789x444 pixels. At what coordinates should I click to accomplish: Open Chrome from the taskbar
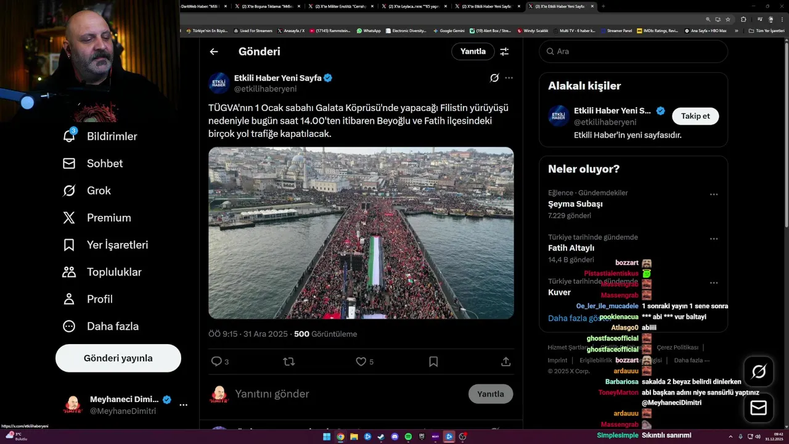tap(340, 437)
